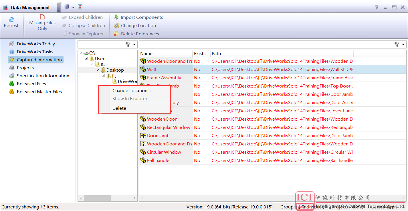Viewport: 408px width, 211px height.
Task: Select the Rectangular Window name text
Action: click(x=169, y=127)
